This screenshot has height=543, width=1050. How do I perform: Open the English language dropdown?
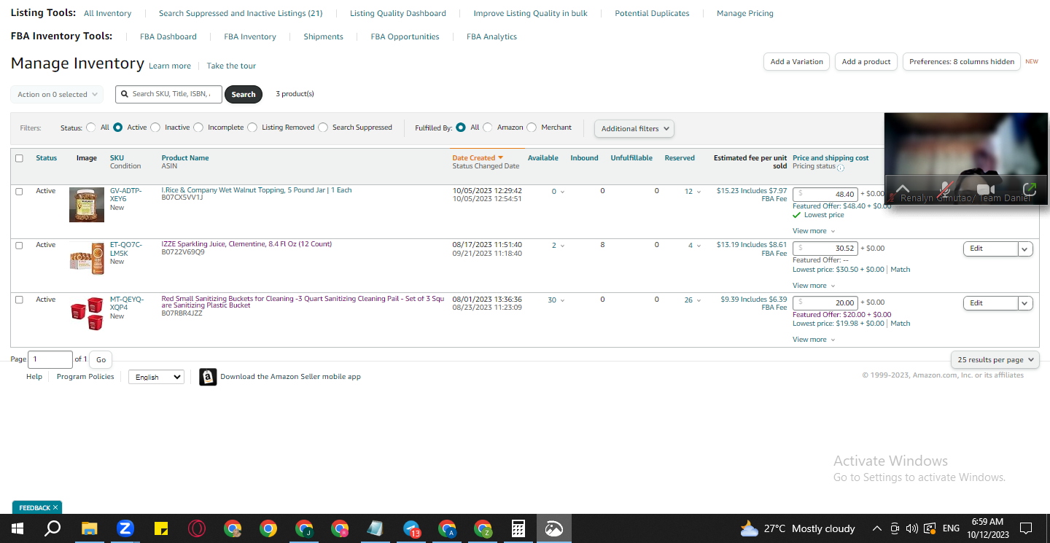(156, 377)
